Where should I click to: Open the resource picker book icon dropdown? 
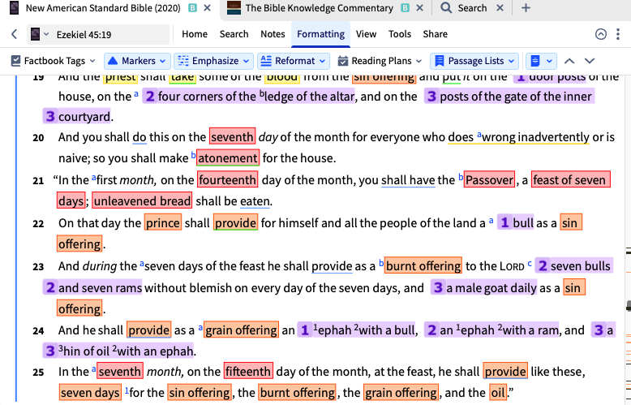coord(40,34)
